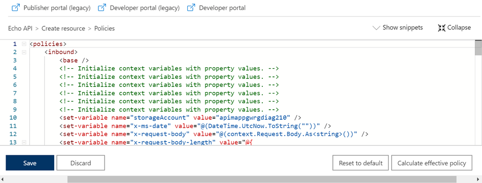
Task: Open Publisher portal (legacy) link
Action: coord(57,8)
